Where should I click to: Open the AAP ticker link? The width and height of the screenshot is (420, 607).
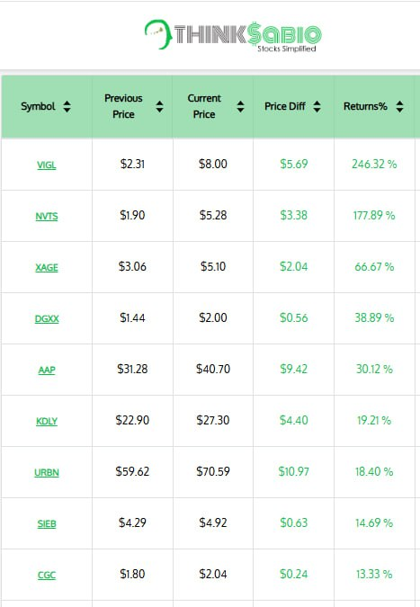click(x=47, y=370)
